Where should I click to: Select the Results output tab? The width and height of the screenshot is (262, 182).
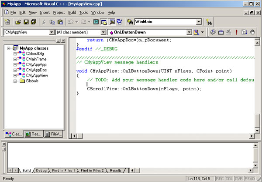pyautogui.click(x=116, y=171)
